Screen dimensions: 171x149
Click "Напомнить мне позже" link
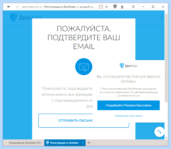point(129,116)
